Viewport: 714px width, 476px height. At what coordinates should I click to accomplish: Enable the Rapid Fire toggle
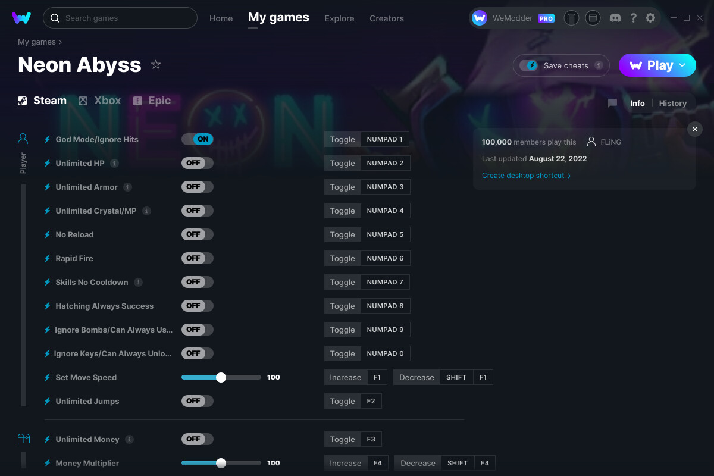(x=198, y=258)
